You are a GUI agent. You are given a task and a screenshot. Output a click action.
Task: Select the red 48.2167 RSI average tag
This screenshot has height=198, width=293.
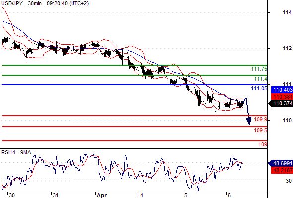(282, 170)
